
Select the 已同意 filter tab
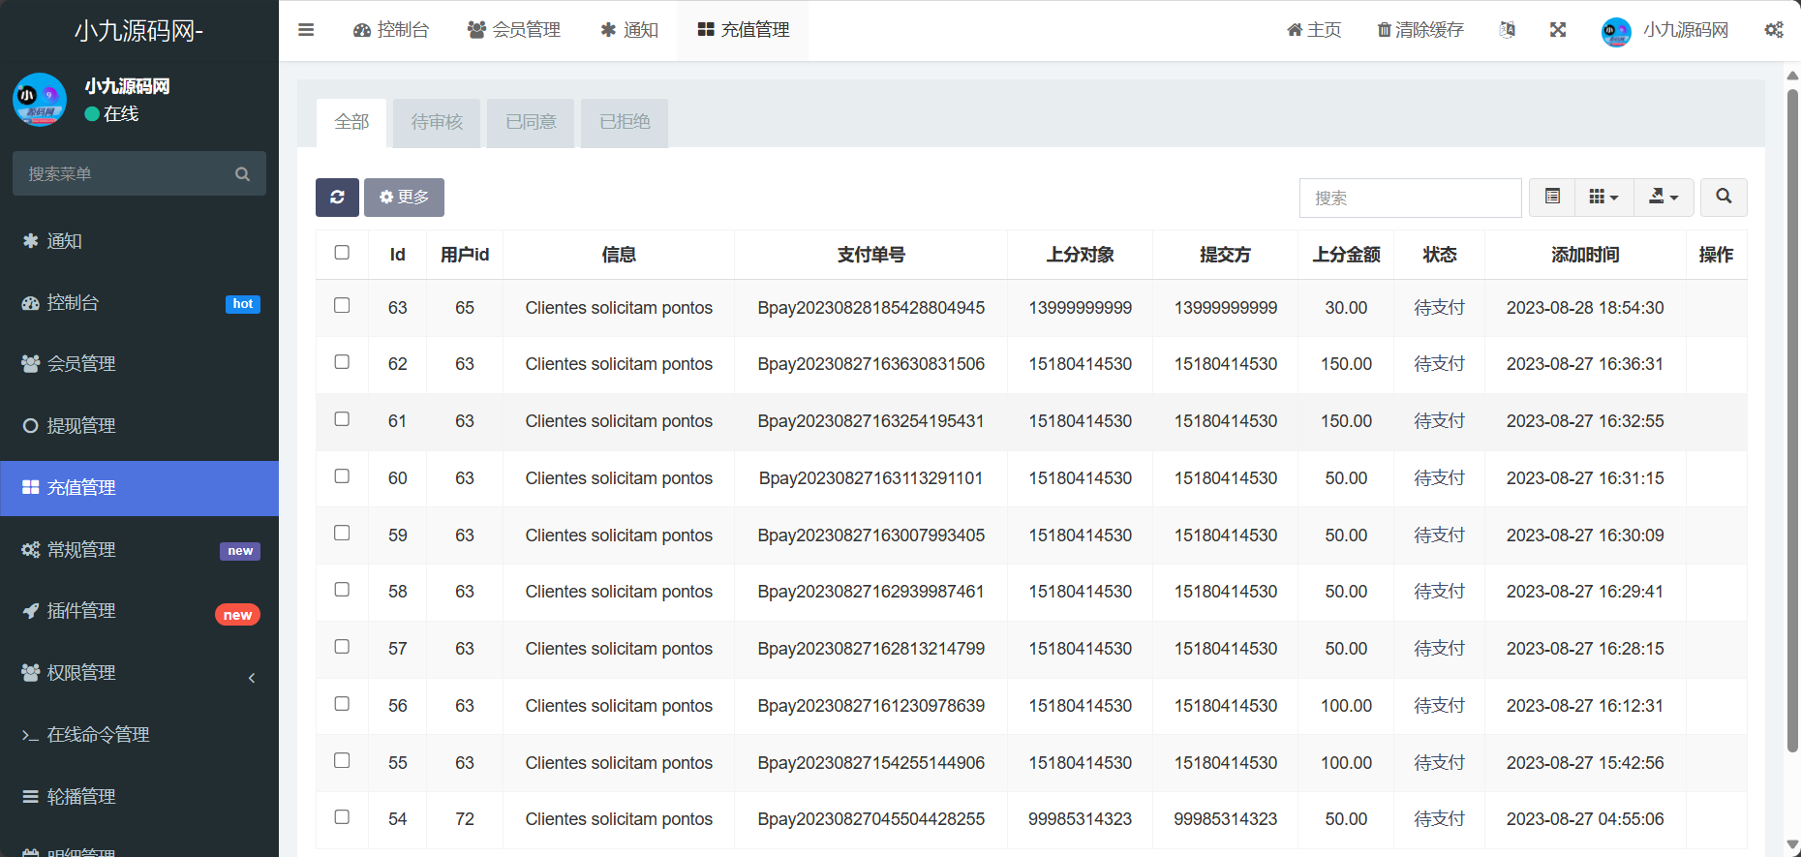531,122
